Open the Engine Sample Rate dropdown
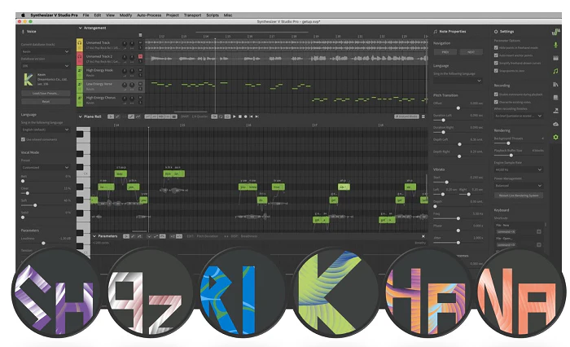Screen dimensions: 570x347 (519, 169)
